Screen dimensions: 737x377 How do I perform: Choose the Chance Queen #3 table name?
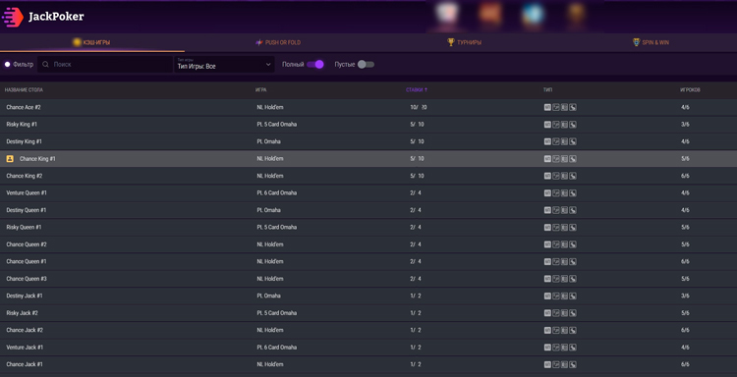coord(27,279)
